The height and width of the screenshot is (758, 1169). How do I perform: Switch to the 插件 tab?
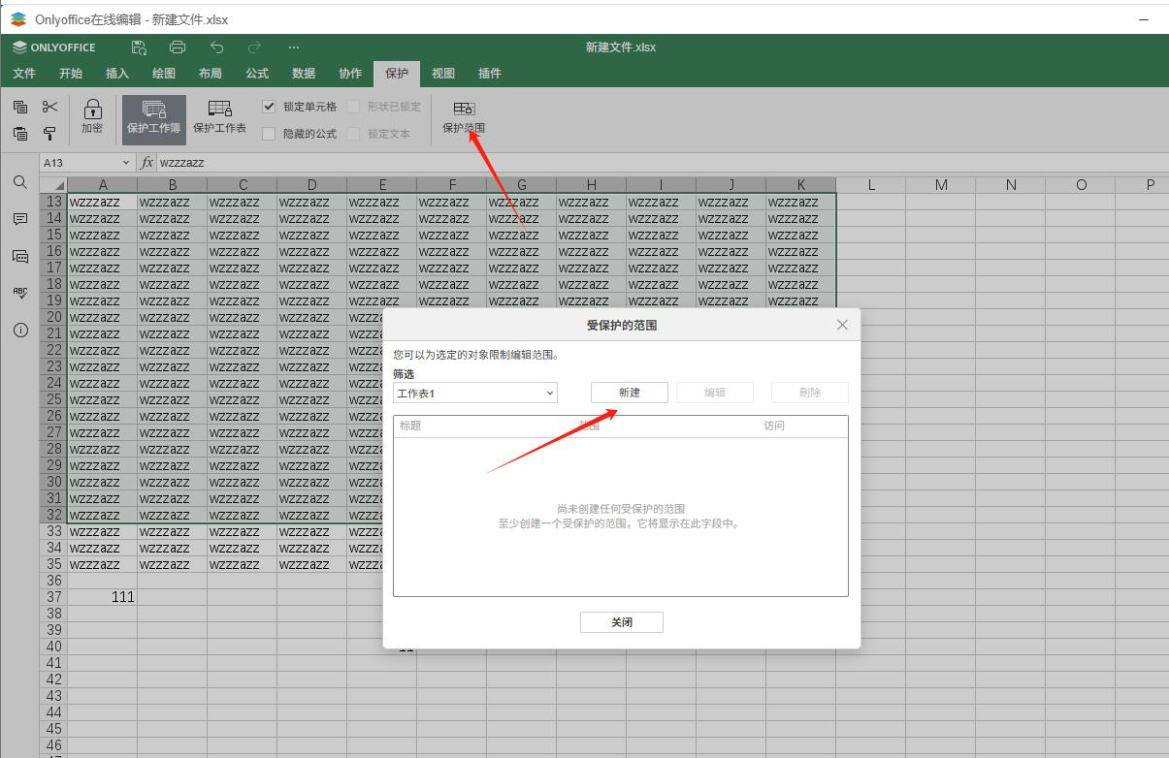(490, 74)
